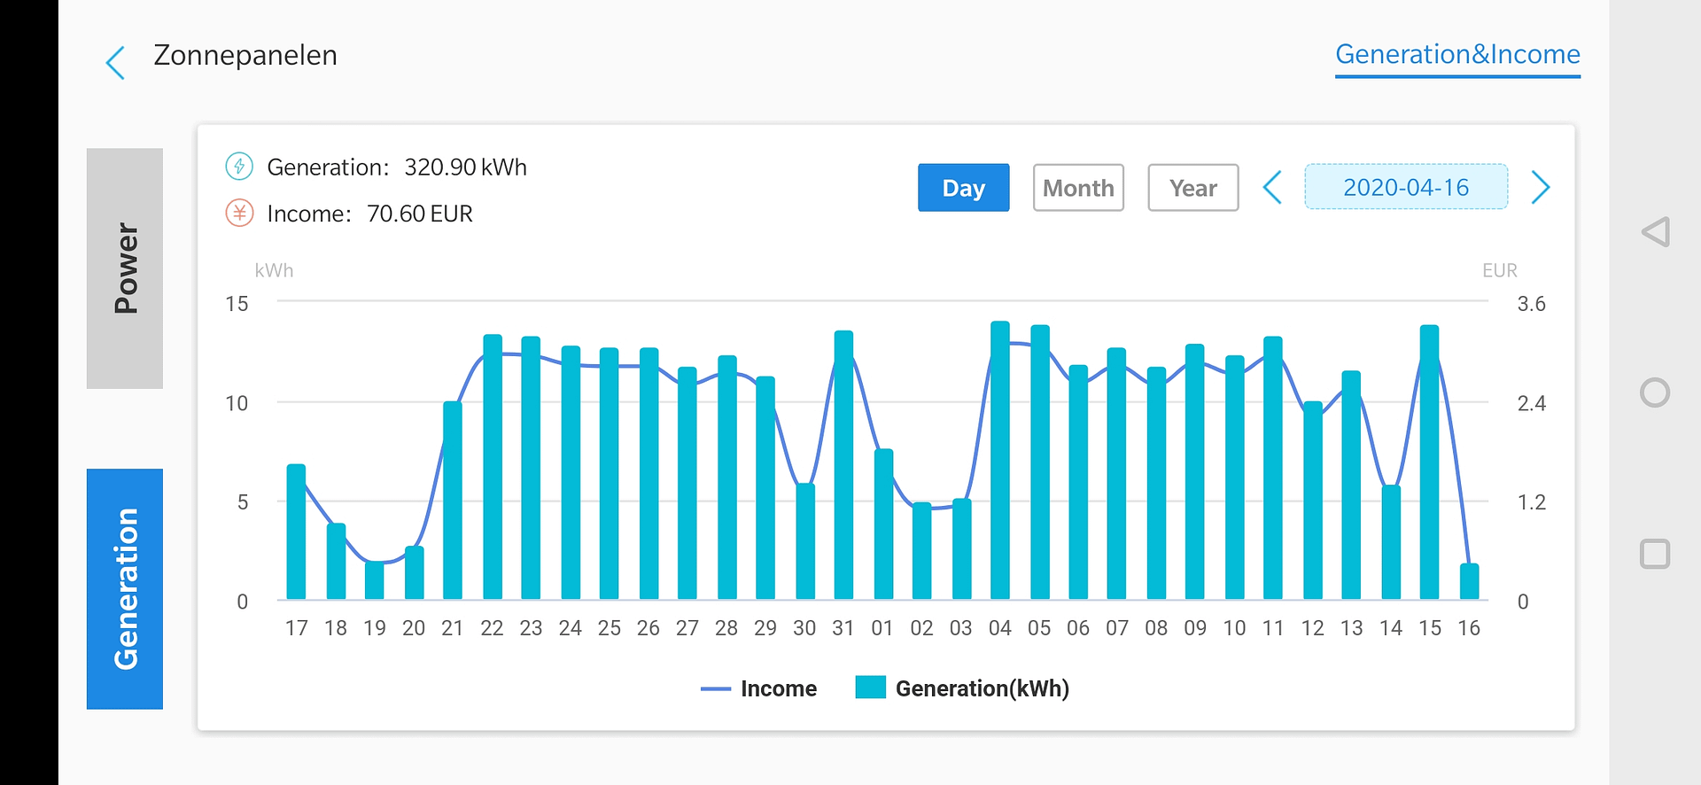Open the Generation&Income link

(1457, 55)
